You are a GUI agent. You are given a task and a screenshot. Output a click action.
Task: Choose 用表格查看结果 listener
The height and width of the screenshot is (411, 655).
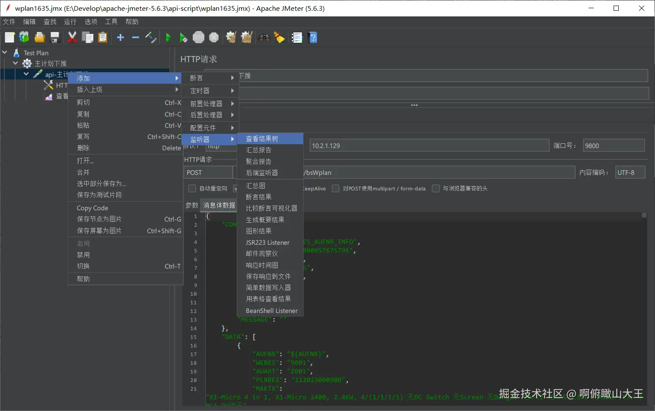[x=270, y=299]
